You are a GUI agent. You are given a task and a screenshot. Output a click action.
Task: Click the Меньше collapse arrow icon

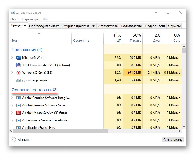[13, 139]
